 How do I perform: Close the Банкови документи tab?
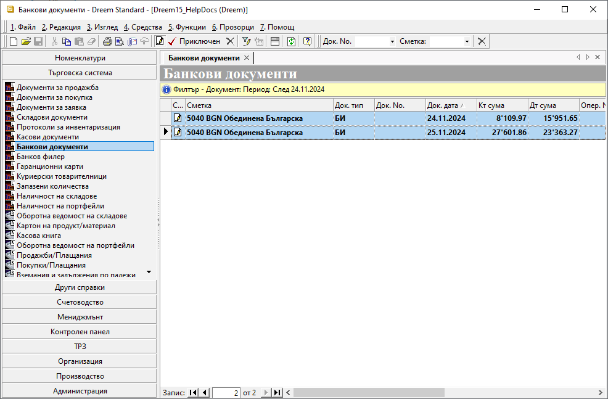pyautogui.click(x=247, y=57)
